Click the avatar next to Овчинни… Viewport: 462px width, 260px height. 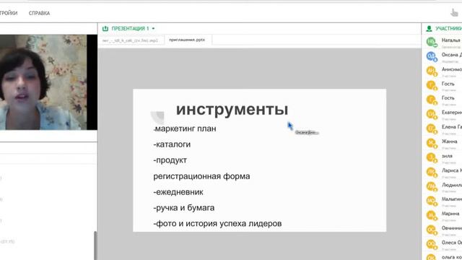click(x=432, y=230)
